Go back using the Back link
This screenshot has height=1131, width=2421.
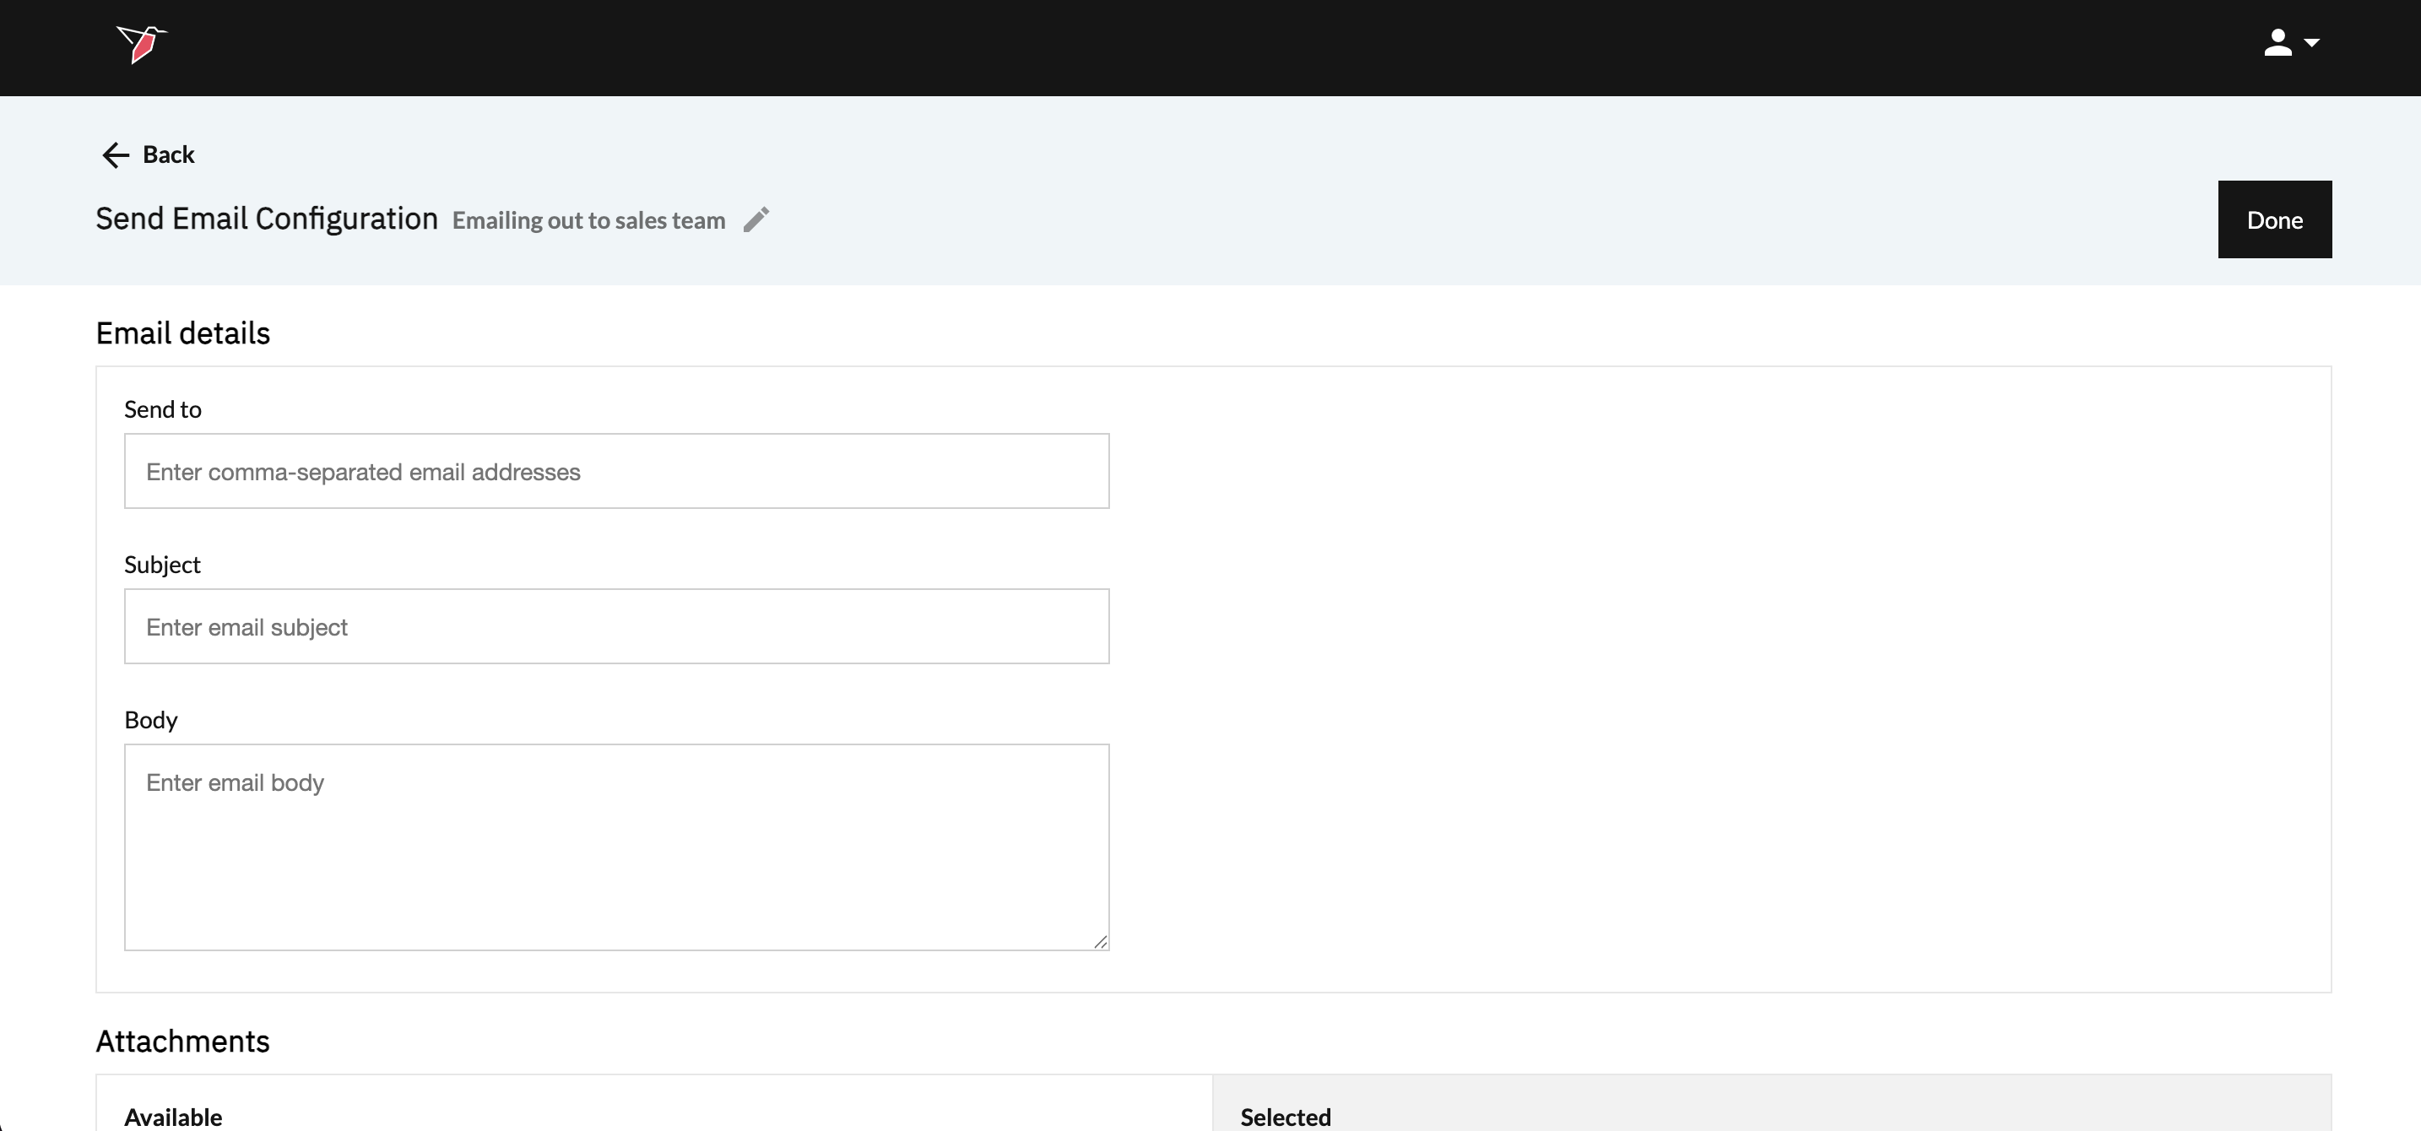pyautogui.click(x=168, y=155)
